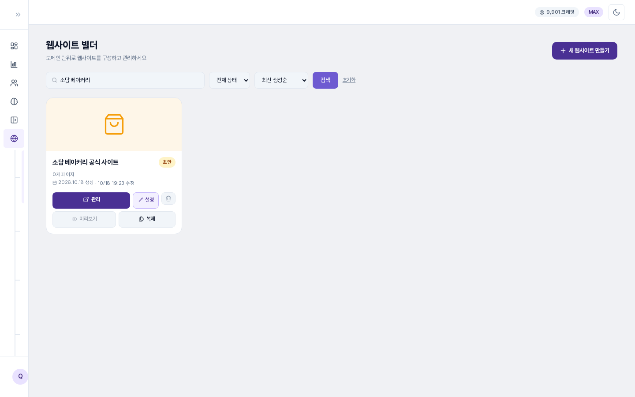Click the 복제 duplicate button

pyautogui.click(x=147, y=219)
